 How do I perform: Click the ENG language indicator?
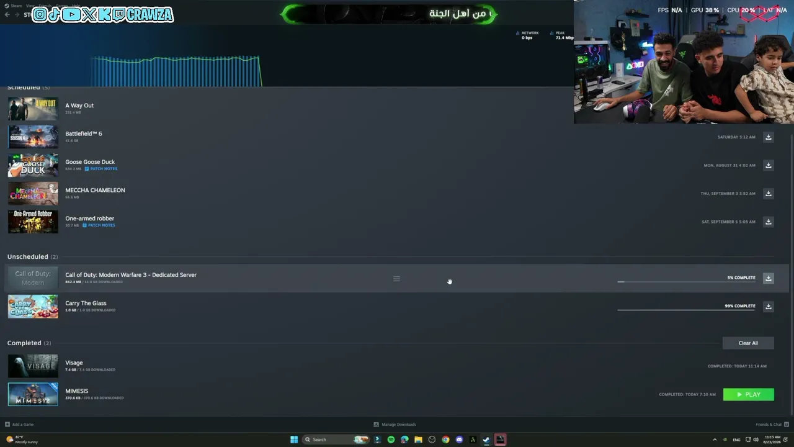[736, 440]
